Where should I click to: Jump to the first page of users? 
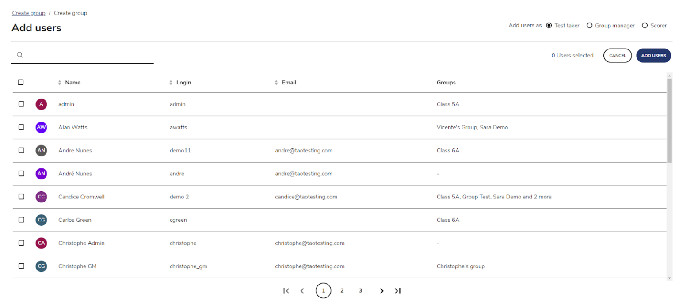click(x=286, y=290)
